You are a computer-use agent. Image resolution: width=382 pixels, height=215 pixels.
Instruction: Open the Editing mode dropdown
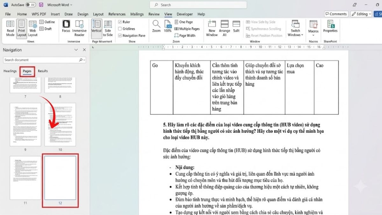(361, 14)
